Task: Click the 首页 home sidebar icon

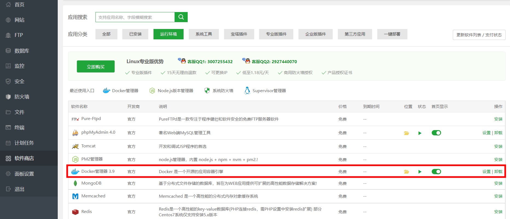Action: 8,4
